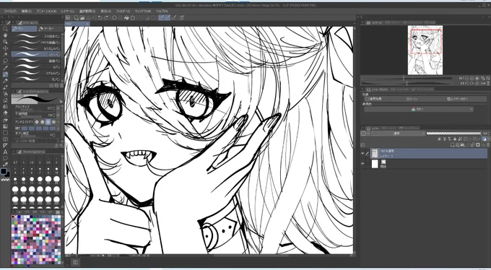Close the 1902 canvas tab
The image size is (491, 270).
(87, 24)
